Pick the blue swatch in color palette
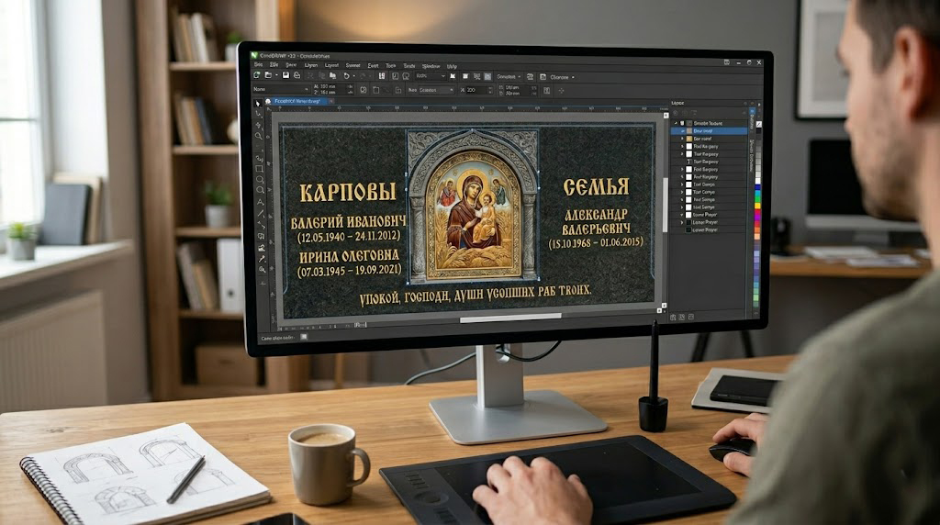940x525 pixels. tap(757, 187)
